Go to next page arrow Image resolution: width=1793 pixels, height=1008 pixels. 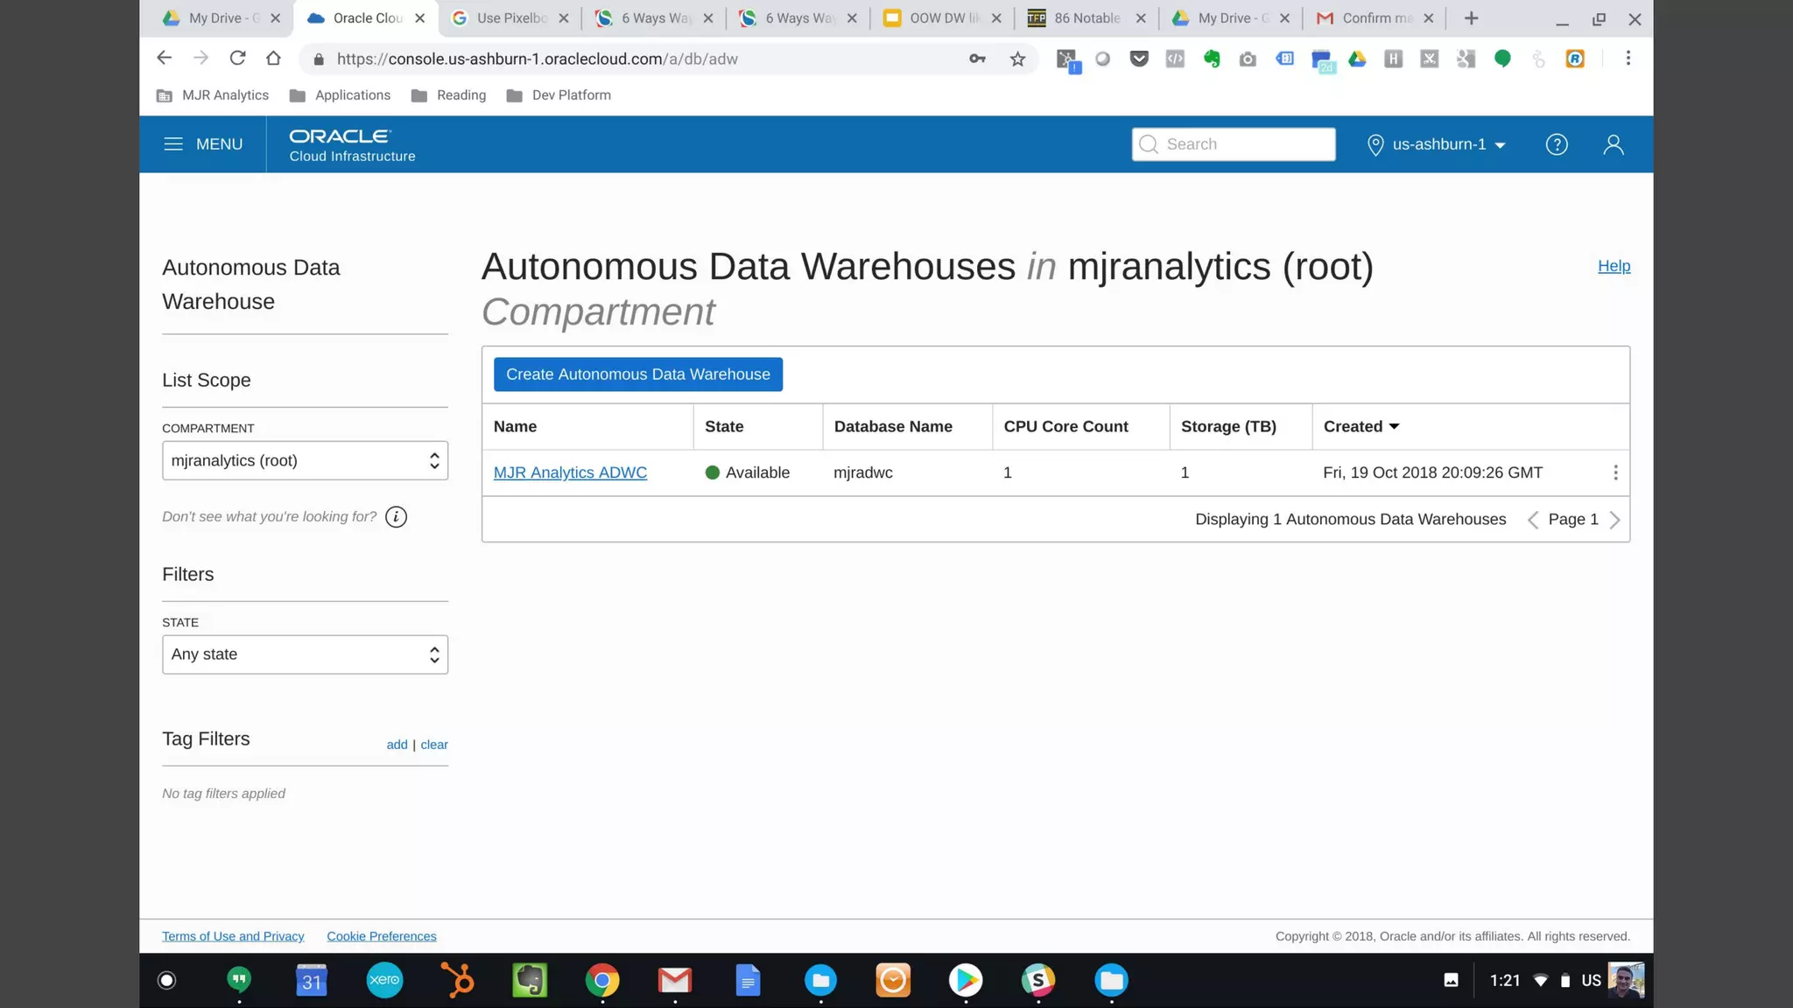click(x=1615, y=520)
